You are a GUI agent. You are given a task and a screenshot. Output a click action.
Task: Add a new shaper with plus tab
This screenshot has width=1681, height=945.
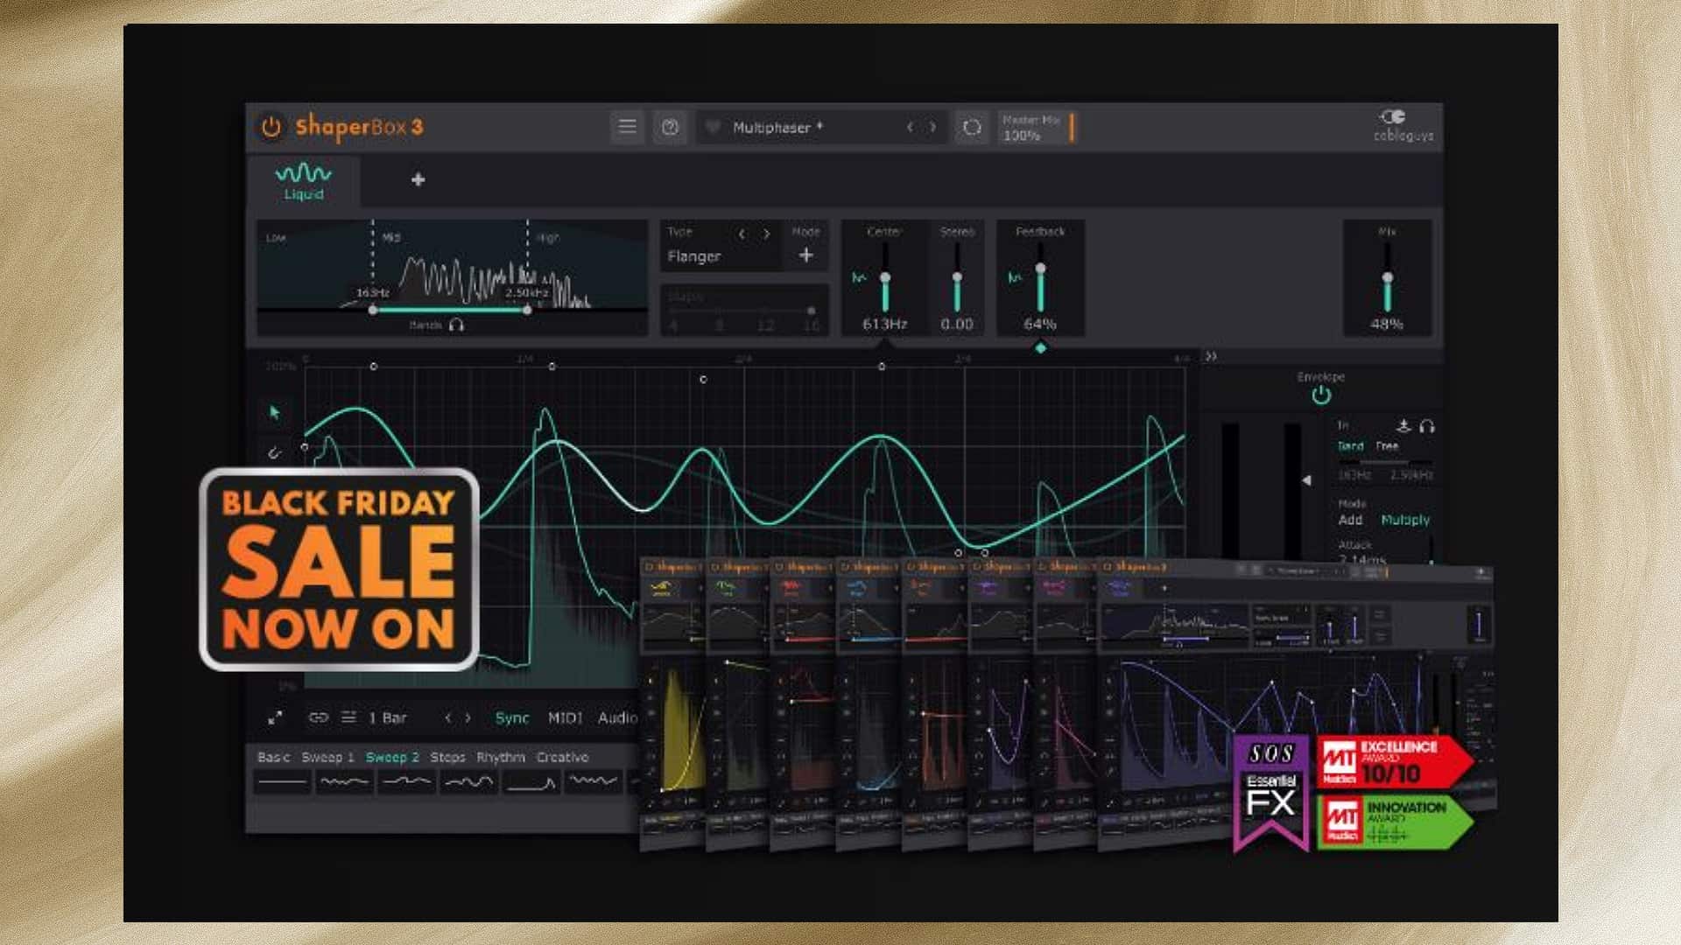click(x=418, y=180)
